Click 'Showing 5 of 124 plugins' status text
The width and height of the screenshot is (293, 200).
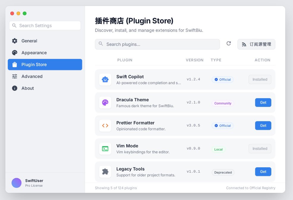point(116,188)
